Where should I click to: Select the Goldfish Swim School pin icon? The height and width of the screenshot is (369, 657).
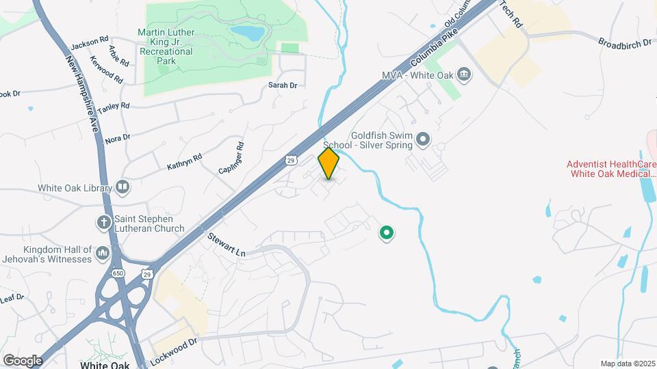423,139
